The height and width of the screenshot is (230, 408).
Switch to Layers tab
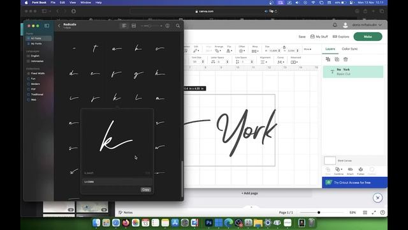pyautogui.click(x=330, y=49)
